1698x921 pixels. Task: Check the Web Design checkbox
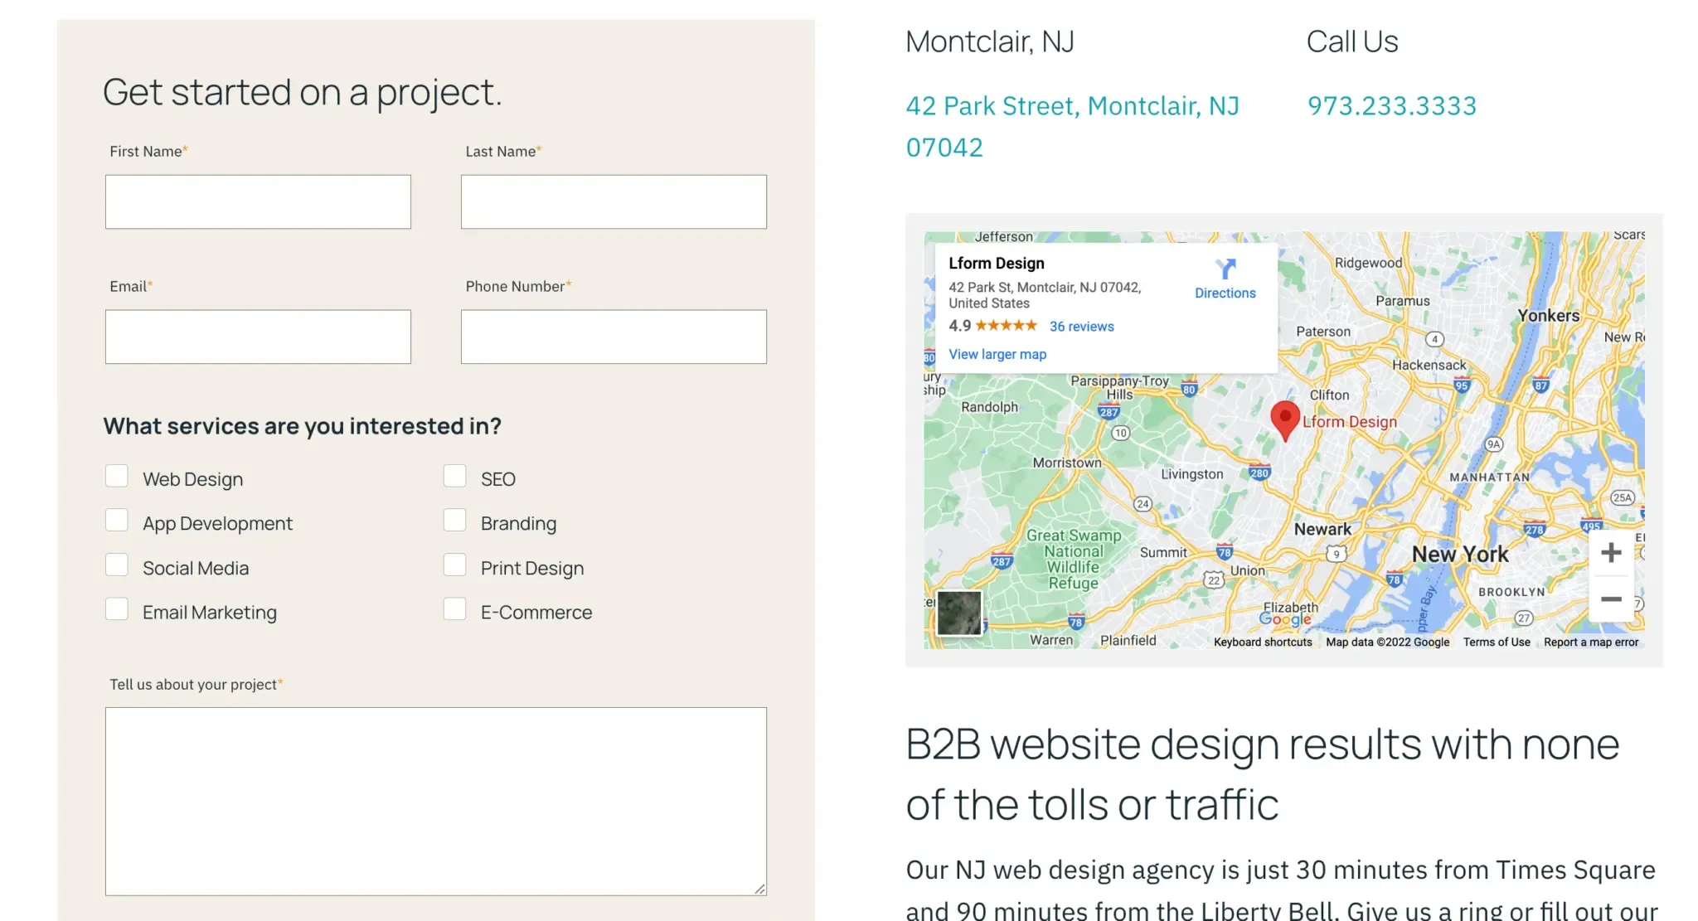tap(117, 475)
